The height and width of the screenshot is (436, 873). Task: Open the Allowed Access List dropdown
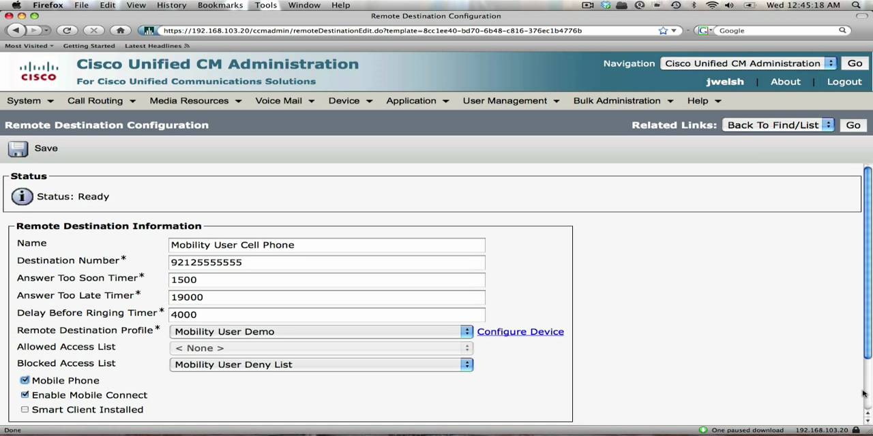click(x=321, y=348)
